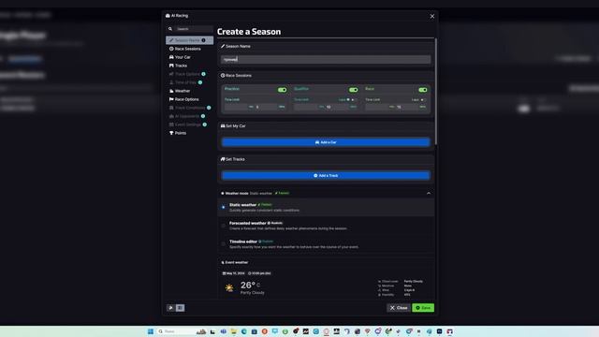Toggle the Race session switch
This screenshot has width=599, height=337.
coord(423,90)
